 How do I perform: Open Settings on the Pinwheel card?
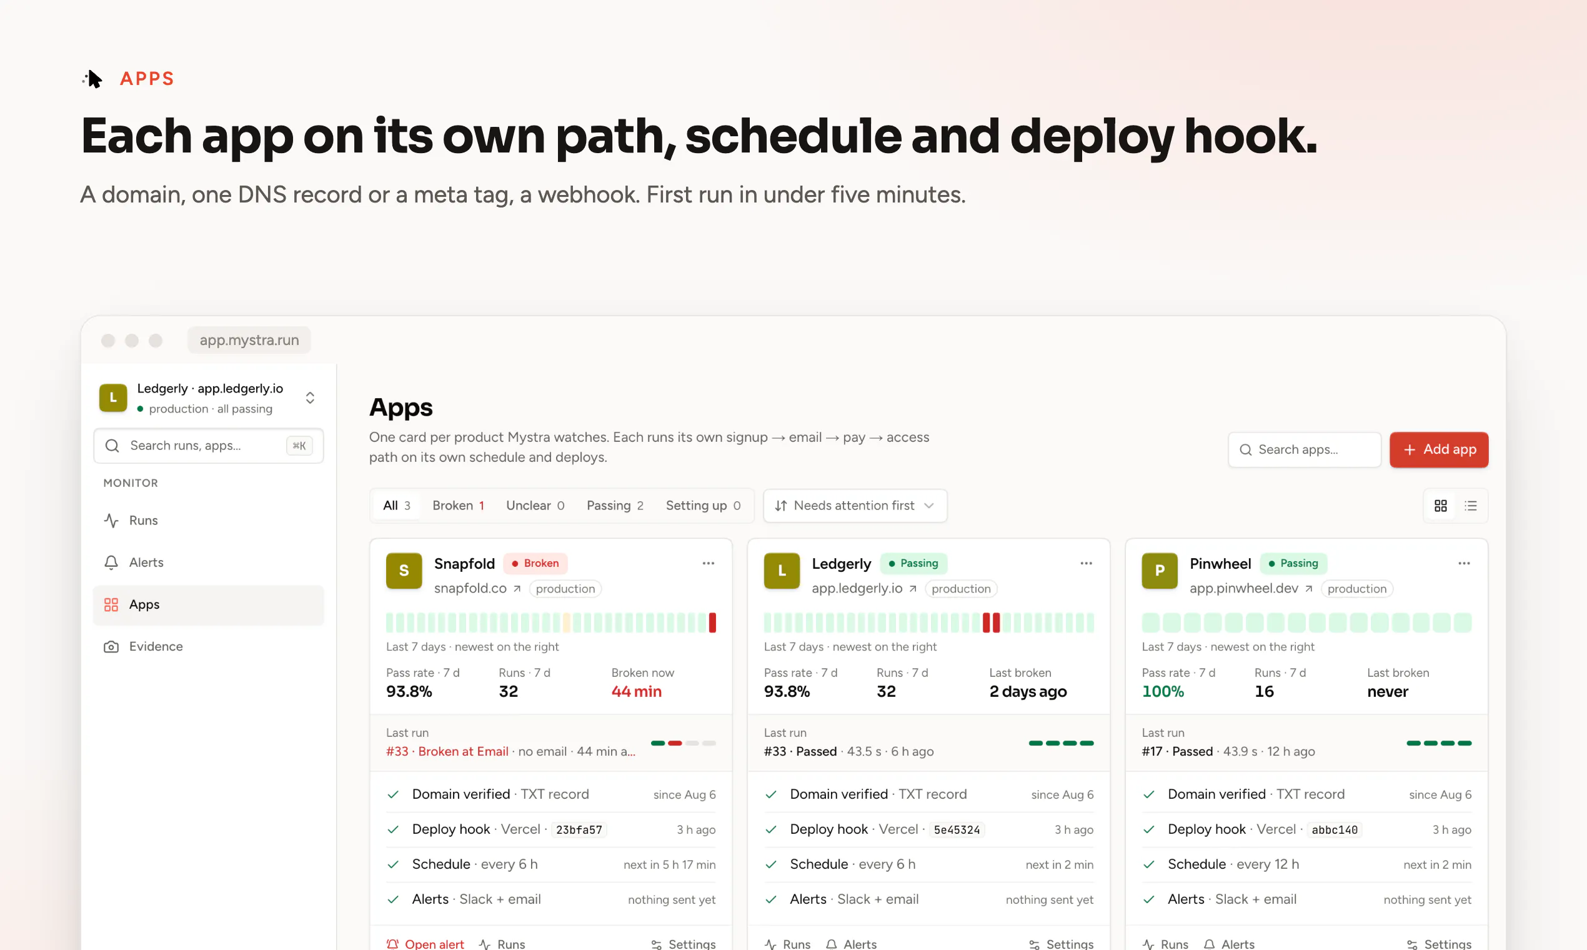1439,944
